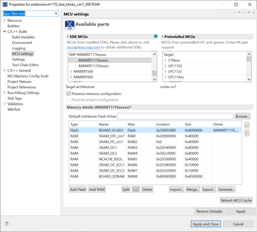
Task: Select BOARD_FLASH memory row name
Action: click(x=111, y=130)
